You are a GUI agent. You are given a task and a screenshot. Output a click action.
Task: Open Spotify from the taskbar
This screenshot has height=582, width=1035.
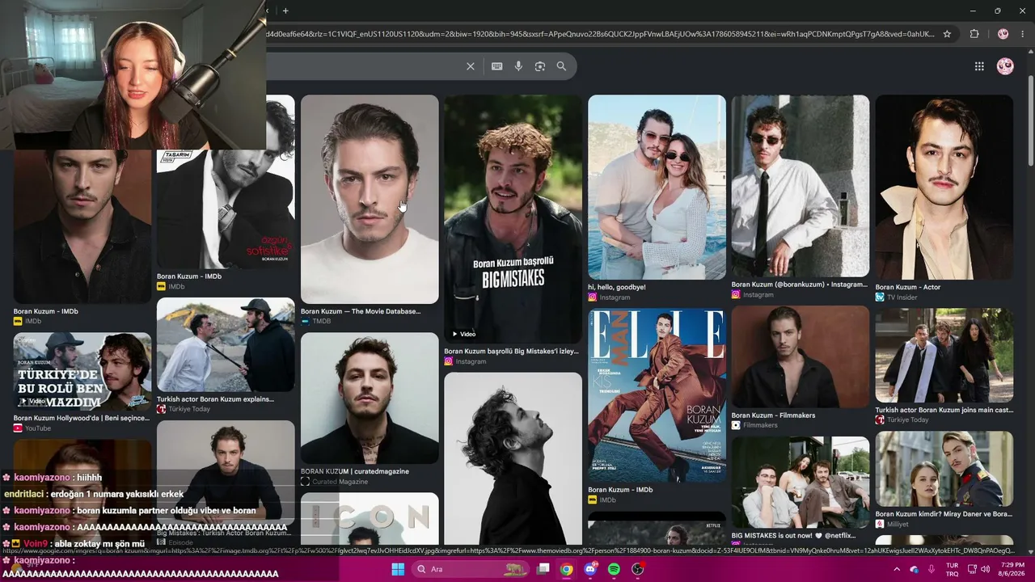coord(614,569)
